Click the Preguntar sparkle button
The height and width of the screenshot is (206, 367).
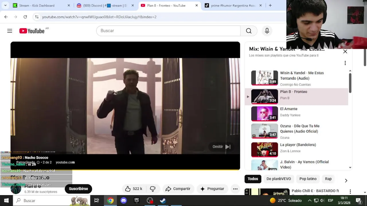tap(212, 189)
